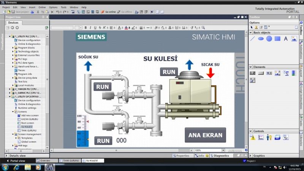The height and width of the screenshot is (171, 304).
Task: Toggle Bold text formatting
Action: (x=85, y=28)
